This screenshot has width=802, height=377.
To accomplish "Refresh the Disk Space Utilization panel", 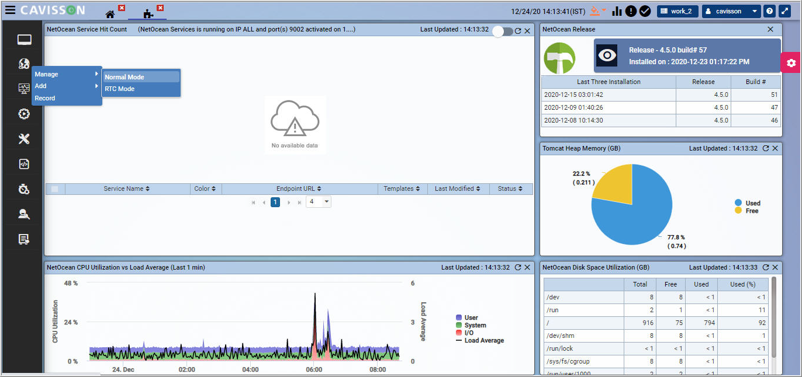I will click(x=766, y=267).
